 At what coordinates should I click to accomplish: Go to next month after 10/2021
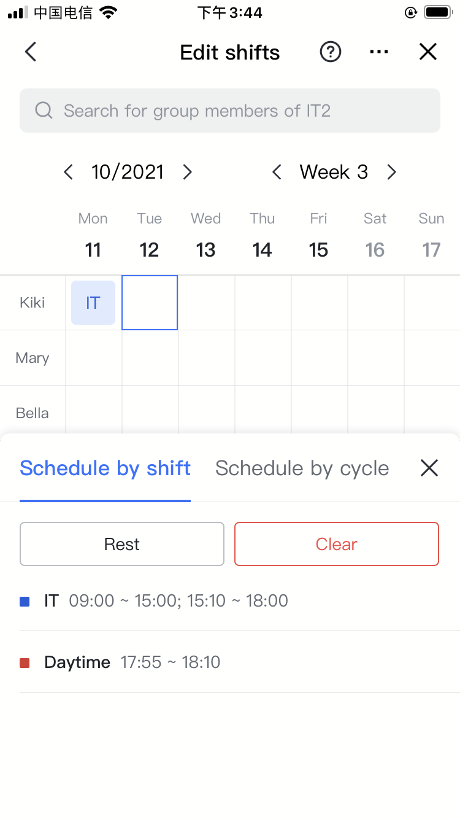(188, 173)
